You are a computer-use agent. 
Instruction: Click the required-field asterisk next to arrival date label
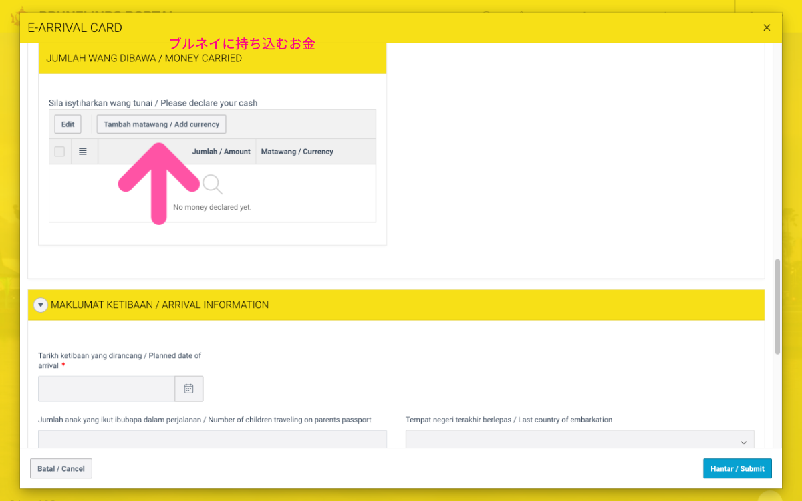tap(63, 365)
